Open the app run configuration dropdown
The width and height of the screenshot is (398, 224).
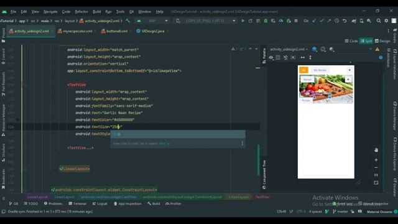pyautogui.click(x=152, y=21)
